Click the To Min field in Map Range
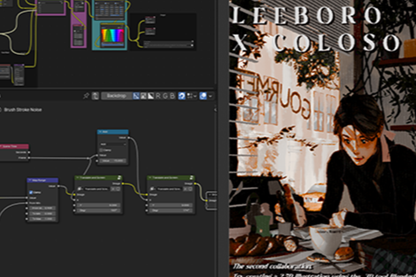 pyautogui.click(x=42, y=214)
